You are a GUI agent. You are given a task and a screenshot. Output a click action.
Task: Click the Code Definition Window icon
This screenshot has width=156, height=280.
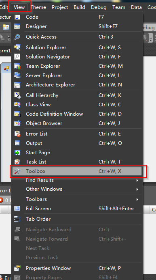17,114
